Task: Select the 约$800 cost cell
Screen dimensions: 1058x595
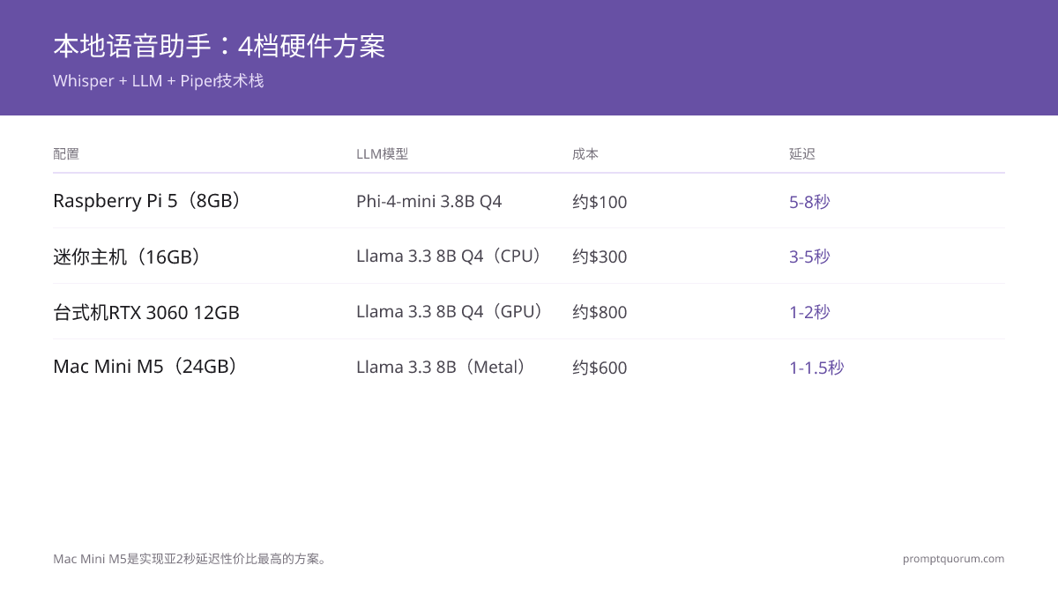Action: coord(600,313)
